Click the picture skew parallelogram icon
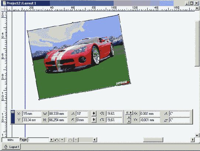 point(166,120)
